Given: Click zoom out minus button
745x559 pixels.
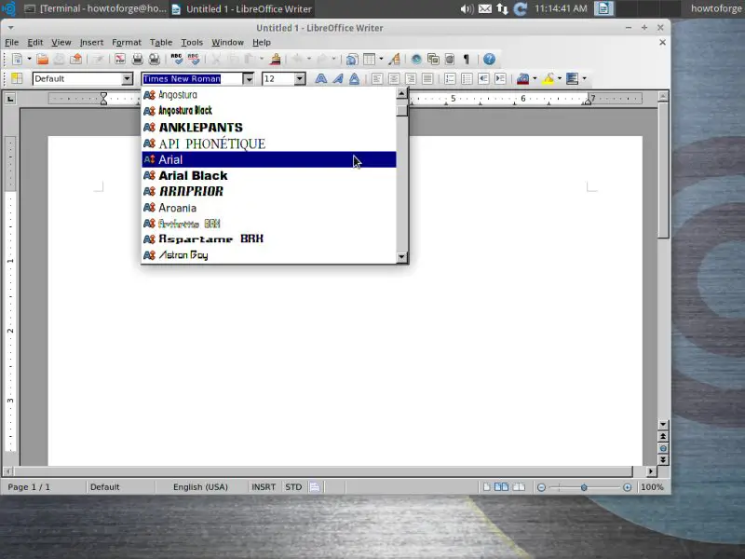Looking at the screenshot, I should (x=541, y=487).
